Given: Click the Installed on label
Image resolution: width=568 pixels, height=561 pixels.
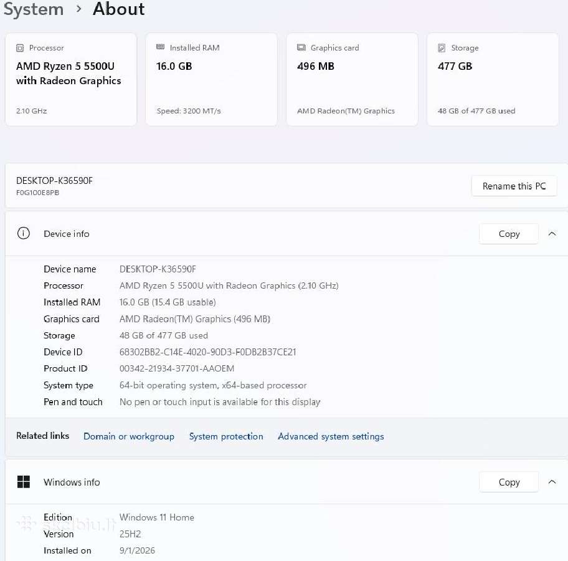Looking at the screenshot, I should (x=67, y=550).
